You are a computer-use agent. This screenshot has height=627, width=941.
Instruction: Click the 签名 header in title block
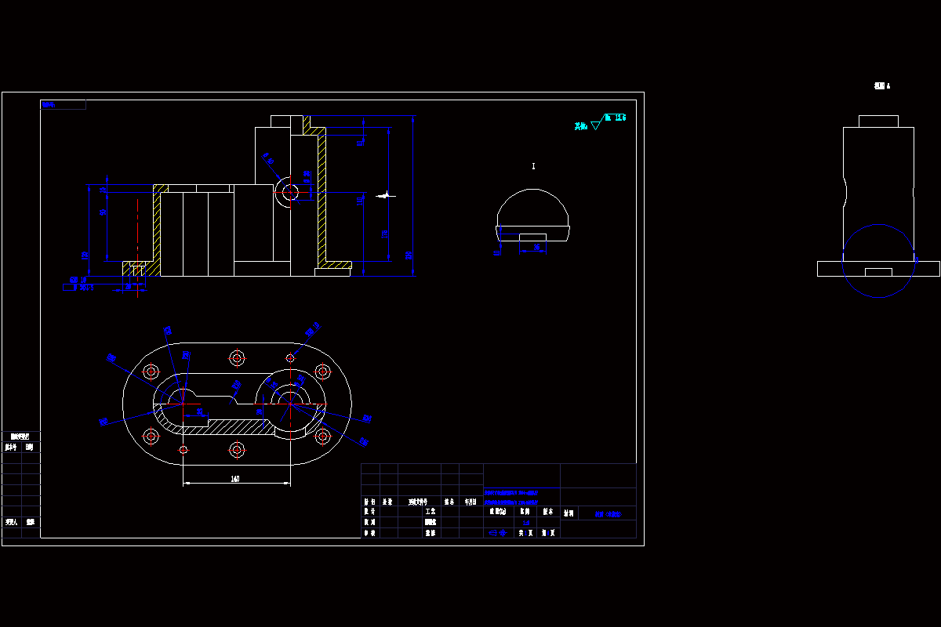coord(449,502)
